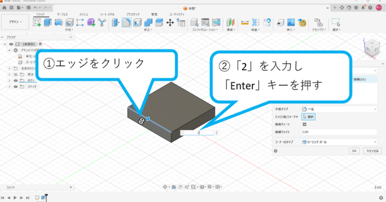Click the extrude feature marker in timeline
Screen dimensions: 386x202
pyautogui.click(x=43, y=198)
